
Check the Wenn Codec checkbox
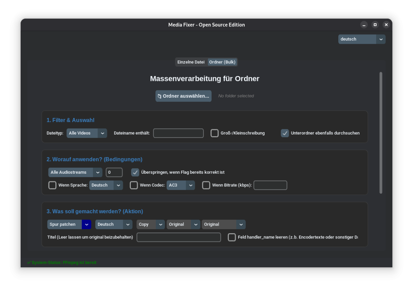pos(134,185)
